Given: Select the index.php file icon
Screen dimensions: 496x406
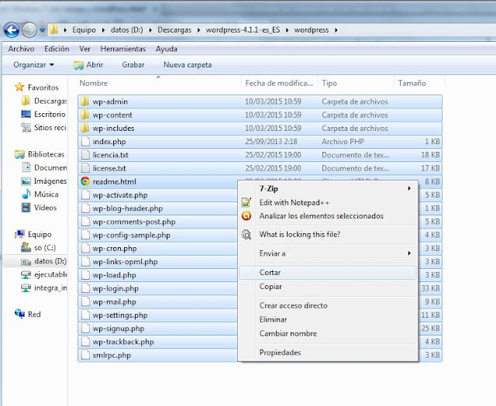Looking at the screenshot, I should click(x=85, y=141).
